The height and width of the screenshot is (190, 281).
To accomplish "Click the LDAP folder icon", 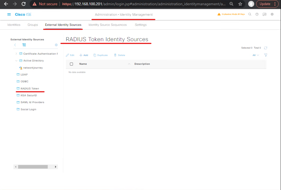I will pos(18,74).
